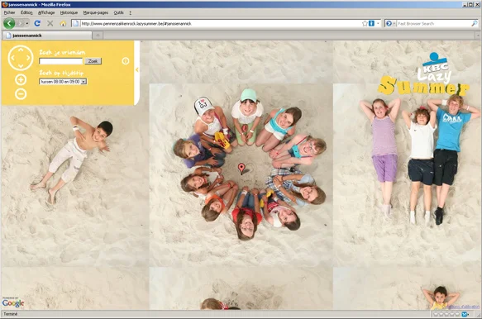
Task: Pan the map left with the arrow
Action: point(12,58)
